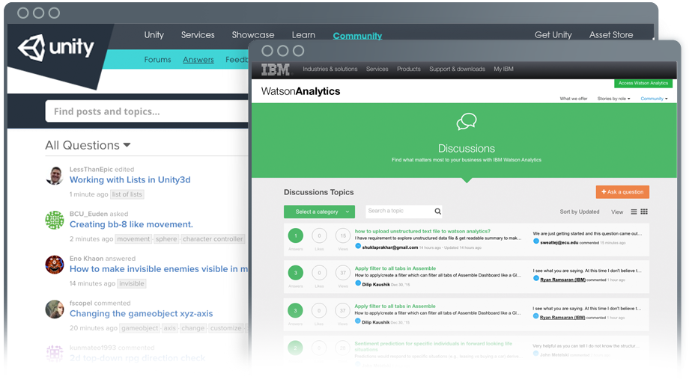Click BCU_Euden username in Unity window

pos(88,214)
